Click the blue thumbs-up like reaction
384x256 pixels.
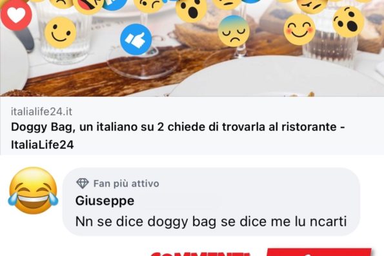click(x=136, y=39)
